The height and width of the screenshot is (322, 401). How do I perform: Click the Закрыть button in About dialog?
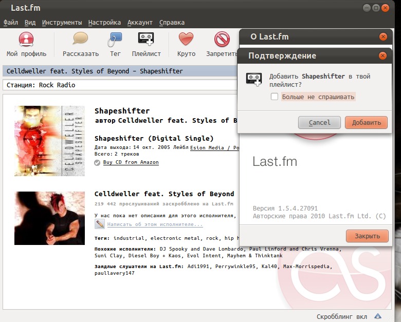[x=367, y=236]
